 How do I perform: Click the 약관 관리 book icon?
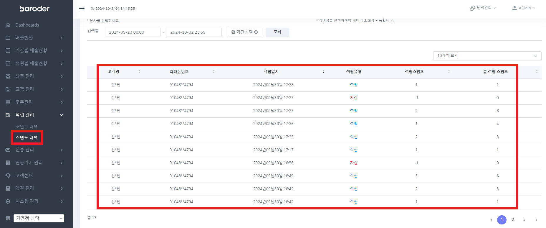point(8,188)
